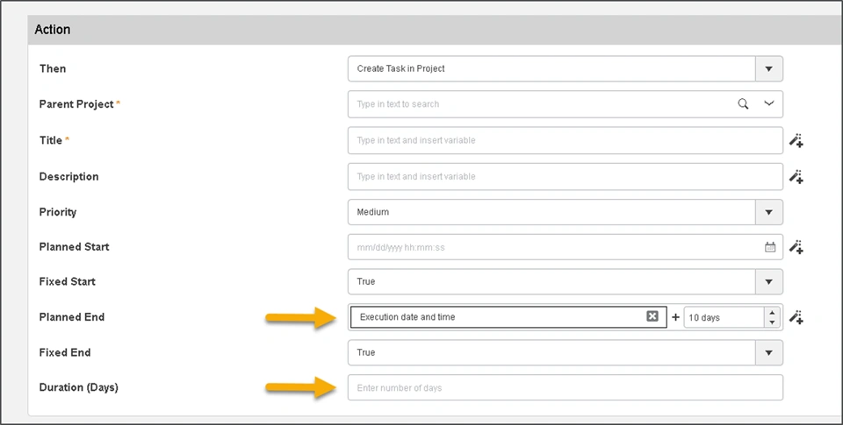The width and height of the screenshot is (843, 425).
Task: Open the Fixed End True dropdown
Action: [x=768, y=352]
